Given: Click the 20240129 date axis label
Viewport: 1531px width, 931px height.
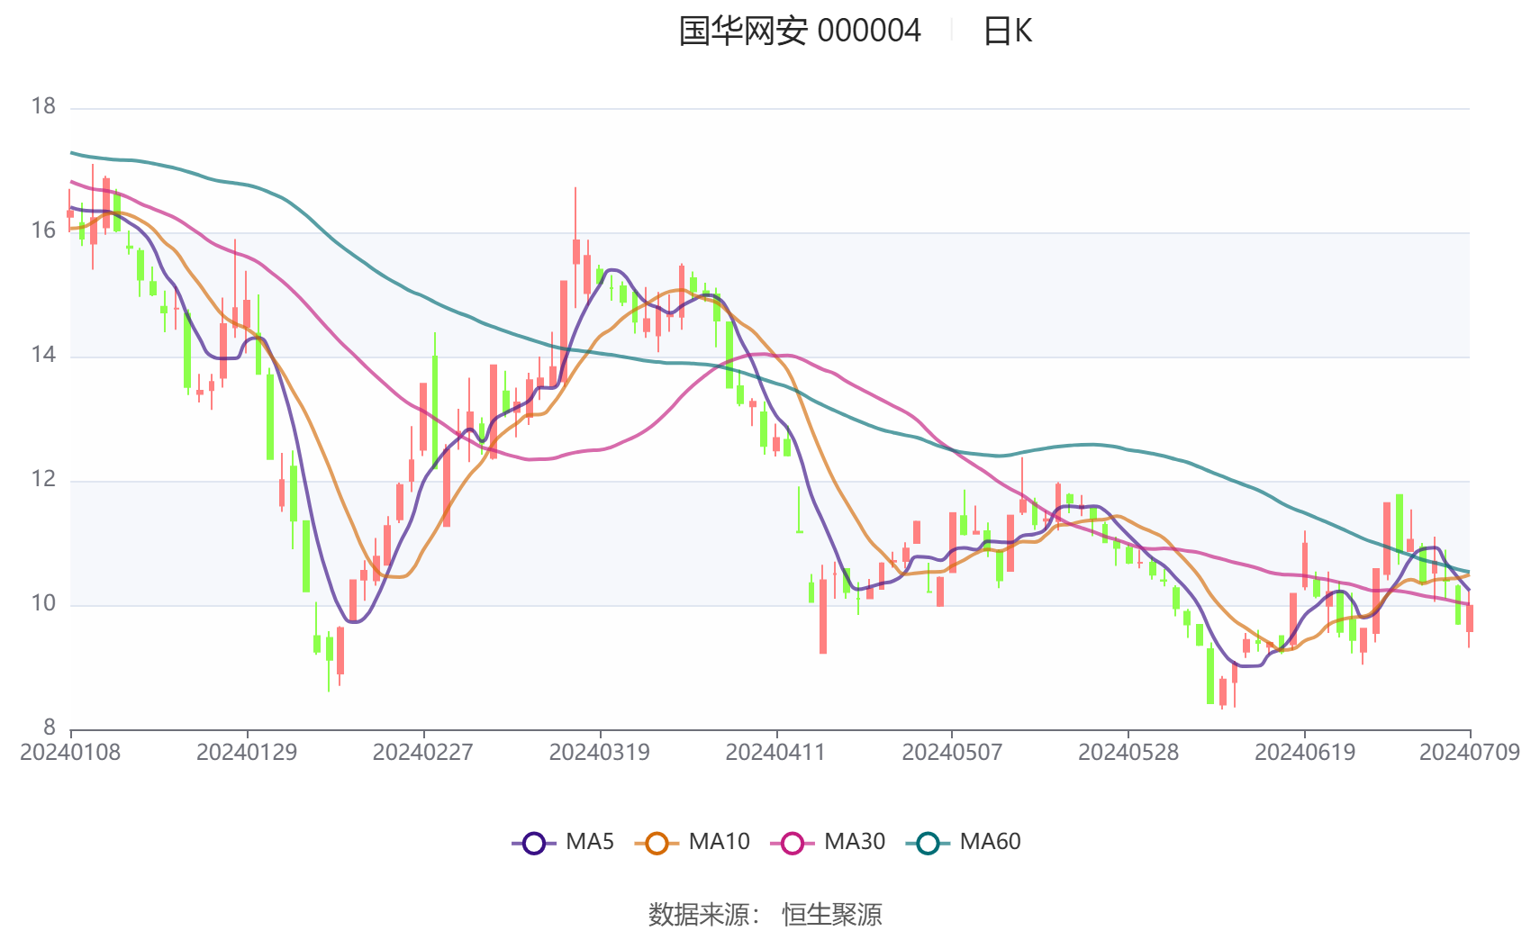Looking at the screenshot, I should pos(247,753).
